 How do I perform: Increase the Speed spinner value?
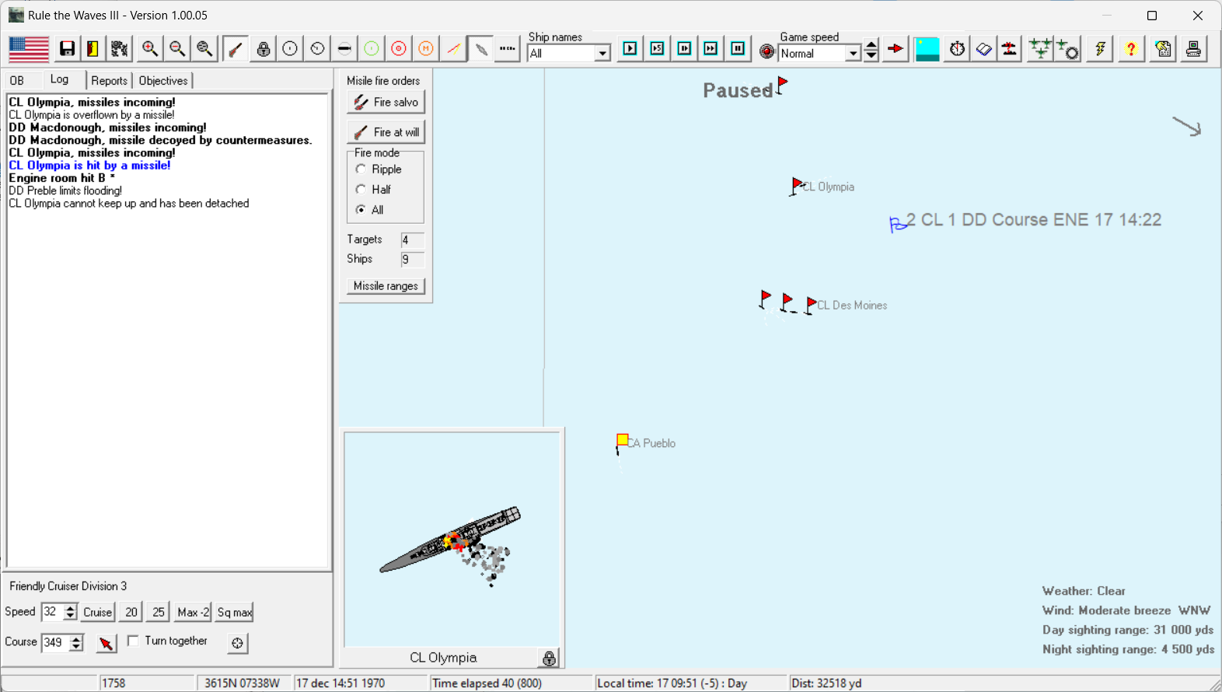point(71,608)
